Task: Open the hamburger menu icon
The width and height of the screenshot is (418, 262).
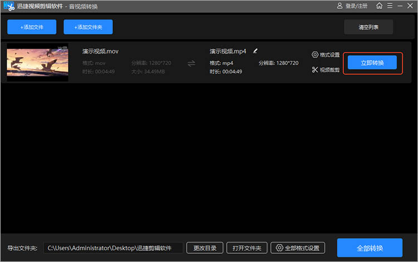Action: point(390,6)
